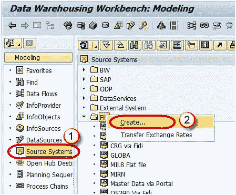Select the BW source system folder
This screenshot has width=236, height=195.
(x=105, y=70)
